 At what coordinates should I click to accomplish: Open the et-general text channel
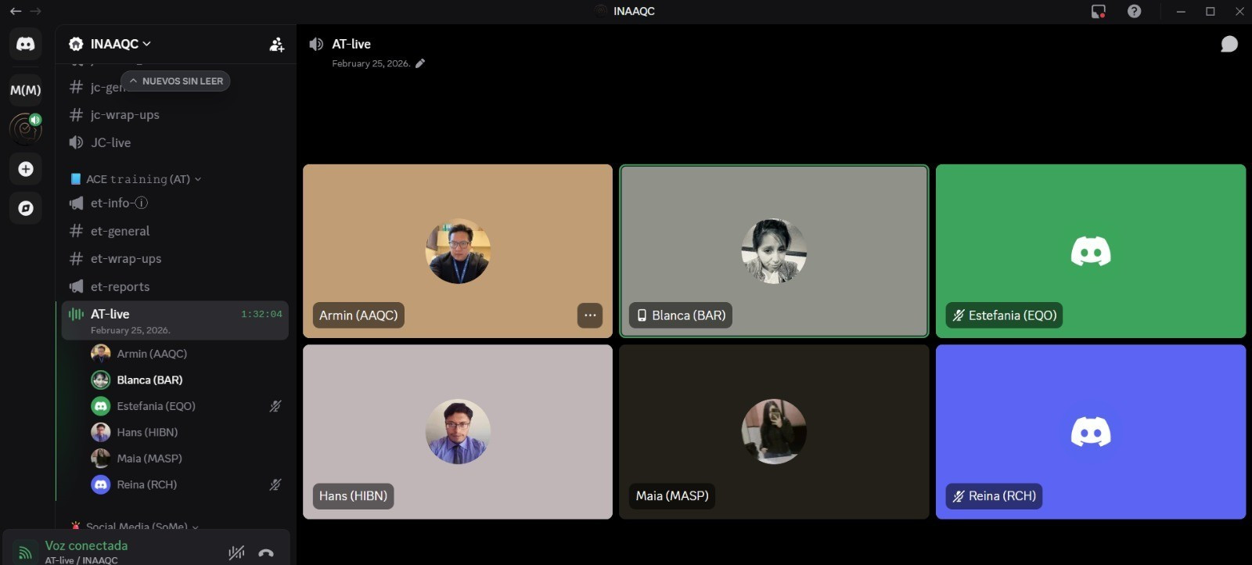pos(120,231)
